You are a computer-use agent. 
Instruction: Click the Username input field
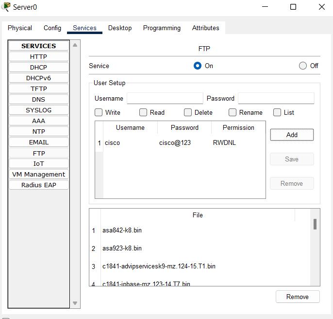tap(165, 98)
